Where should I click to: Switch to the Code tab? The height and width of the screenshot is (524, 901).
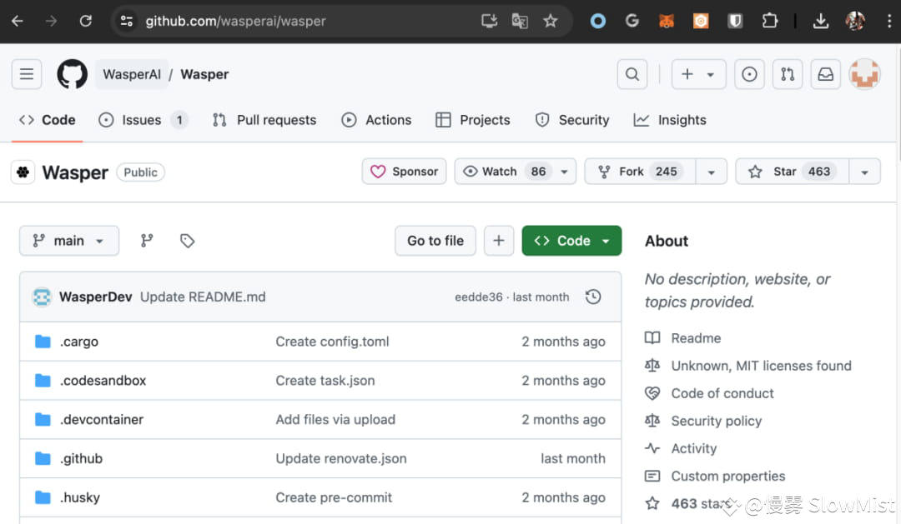47,120
